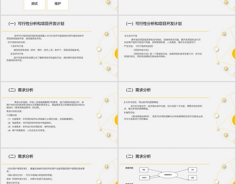This screenshot has height=184, width=236.
Task: Select paragraph starting '在分析与综合中'
Action: pyautogui.click(x=163, y=107)
